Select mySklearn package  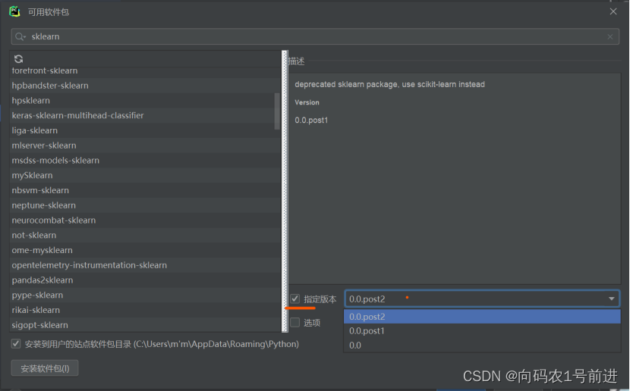145,175
